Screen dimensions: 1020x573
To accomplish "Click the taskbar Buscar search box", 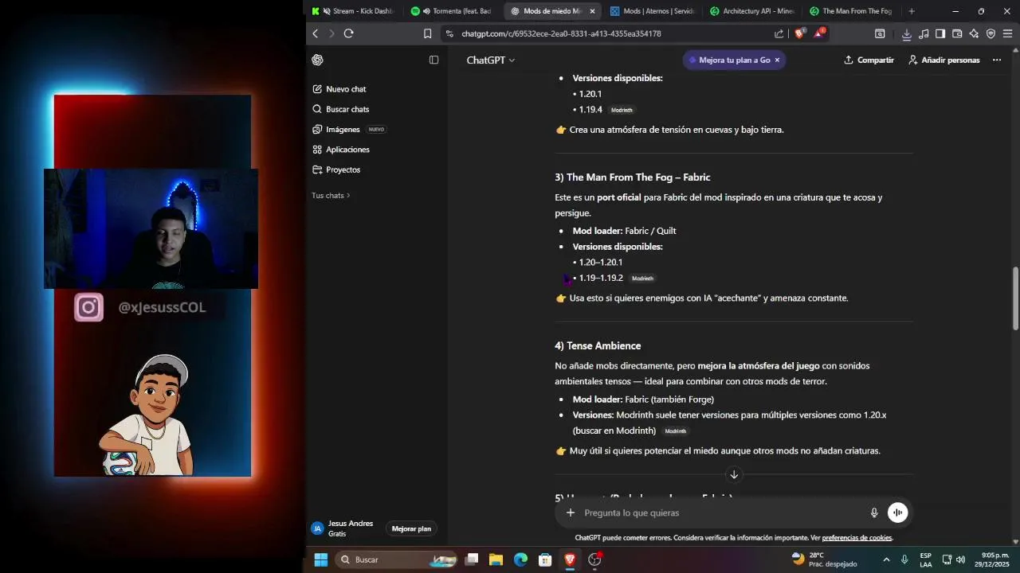I will pos(395,559).
